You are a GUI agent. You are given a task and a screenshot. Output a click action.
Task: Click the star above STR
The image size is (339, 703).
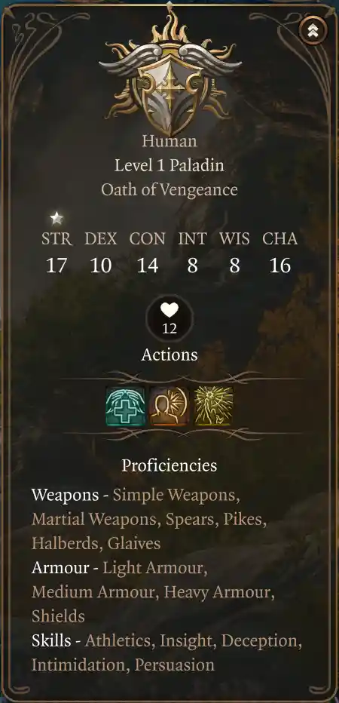tap(56, 218)
